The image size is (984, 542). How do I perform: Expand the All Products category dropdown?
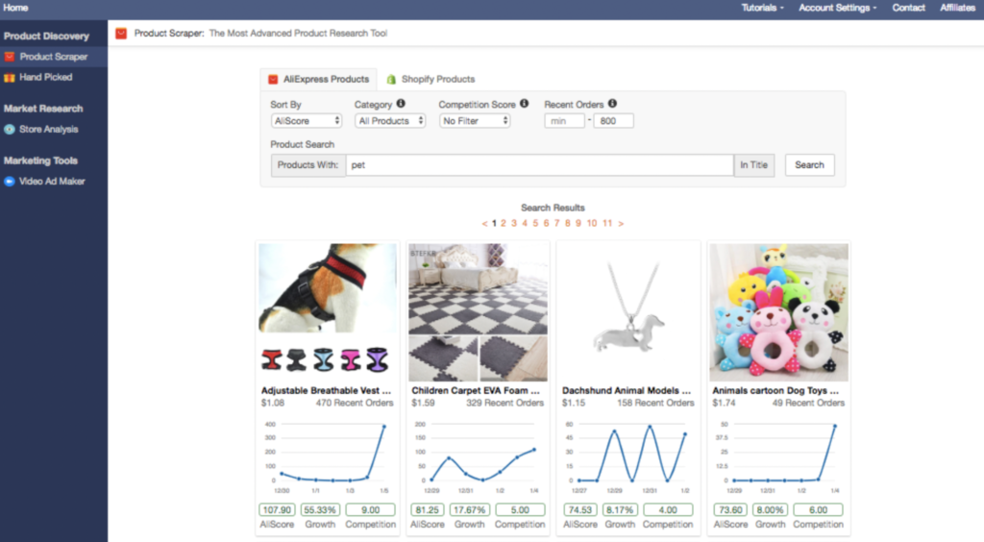(x=390, y=121)
